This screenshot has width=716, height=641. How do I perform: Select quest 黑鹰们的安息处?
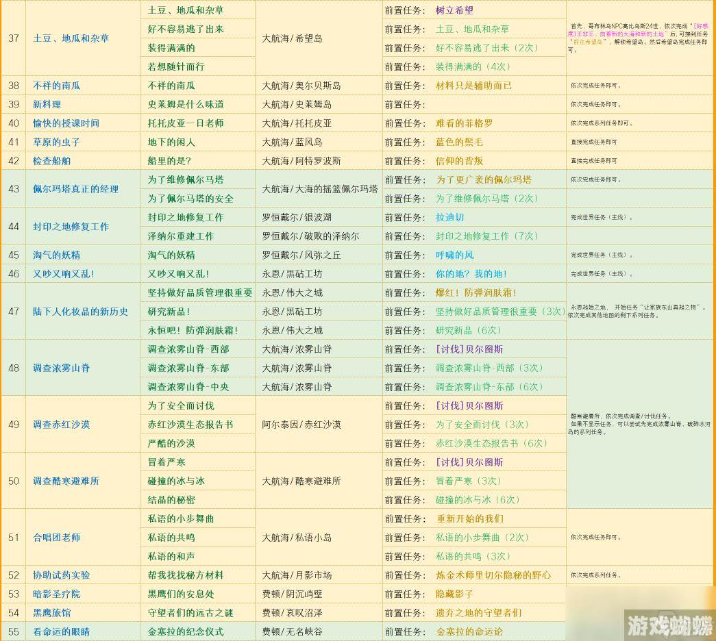coord(181,594)
